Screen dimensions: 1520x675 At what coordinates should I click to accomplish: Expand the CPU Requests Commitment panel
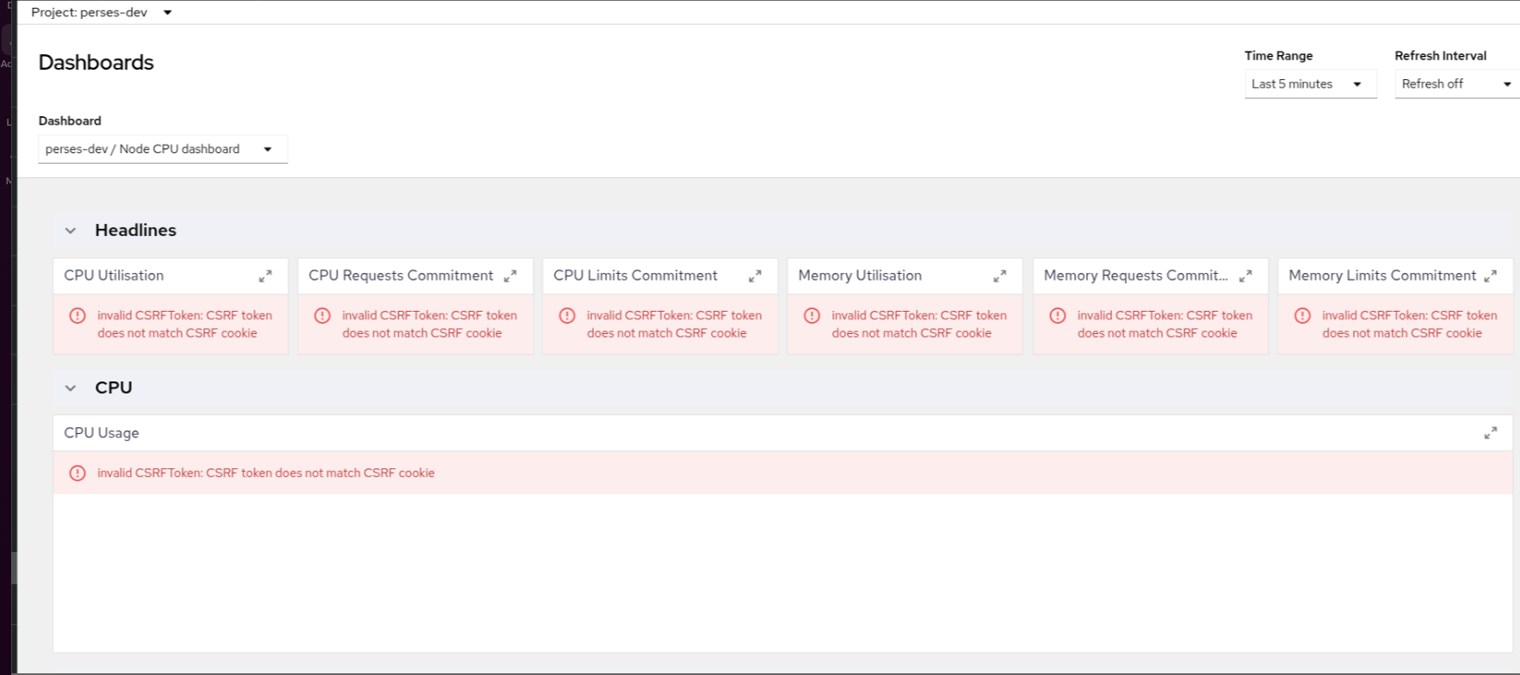tap(510, 276)
